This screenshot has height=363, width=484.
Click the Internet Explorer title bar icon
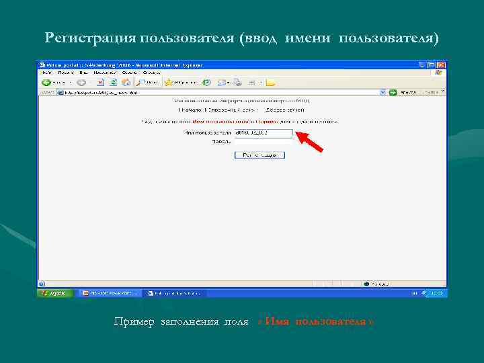[x=42, y=65]
